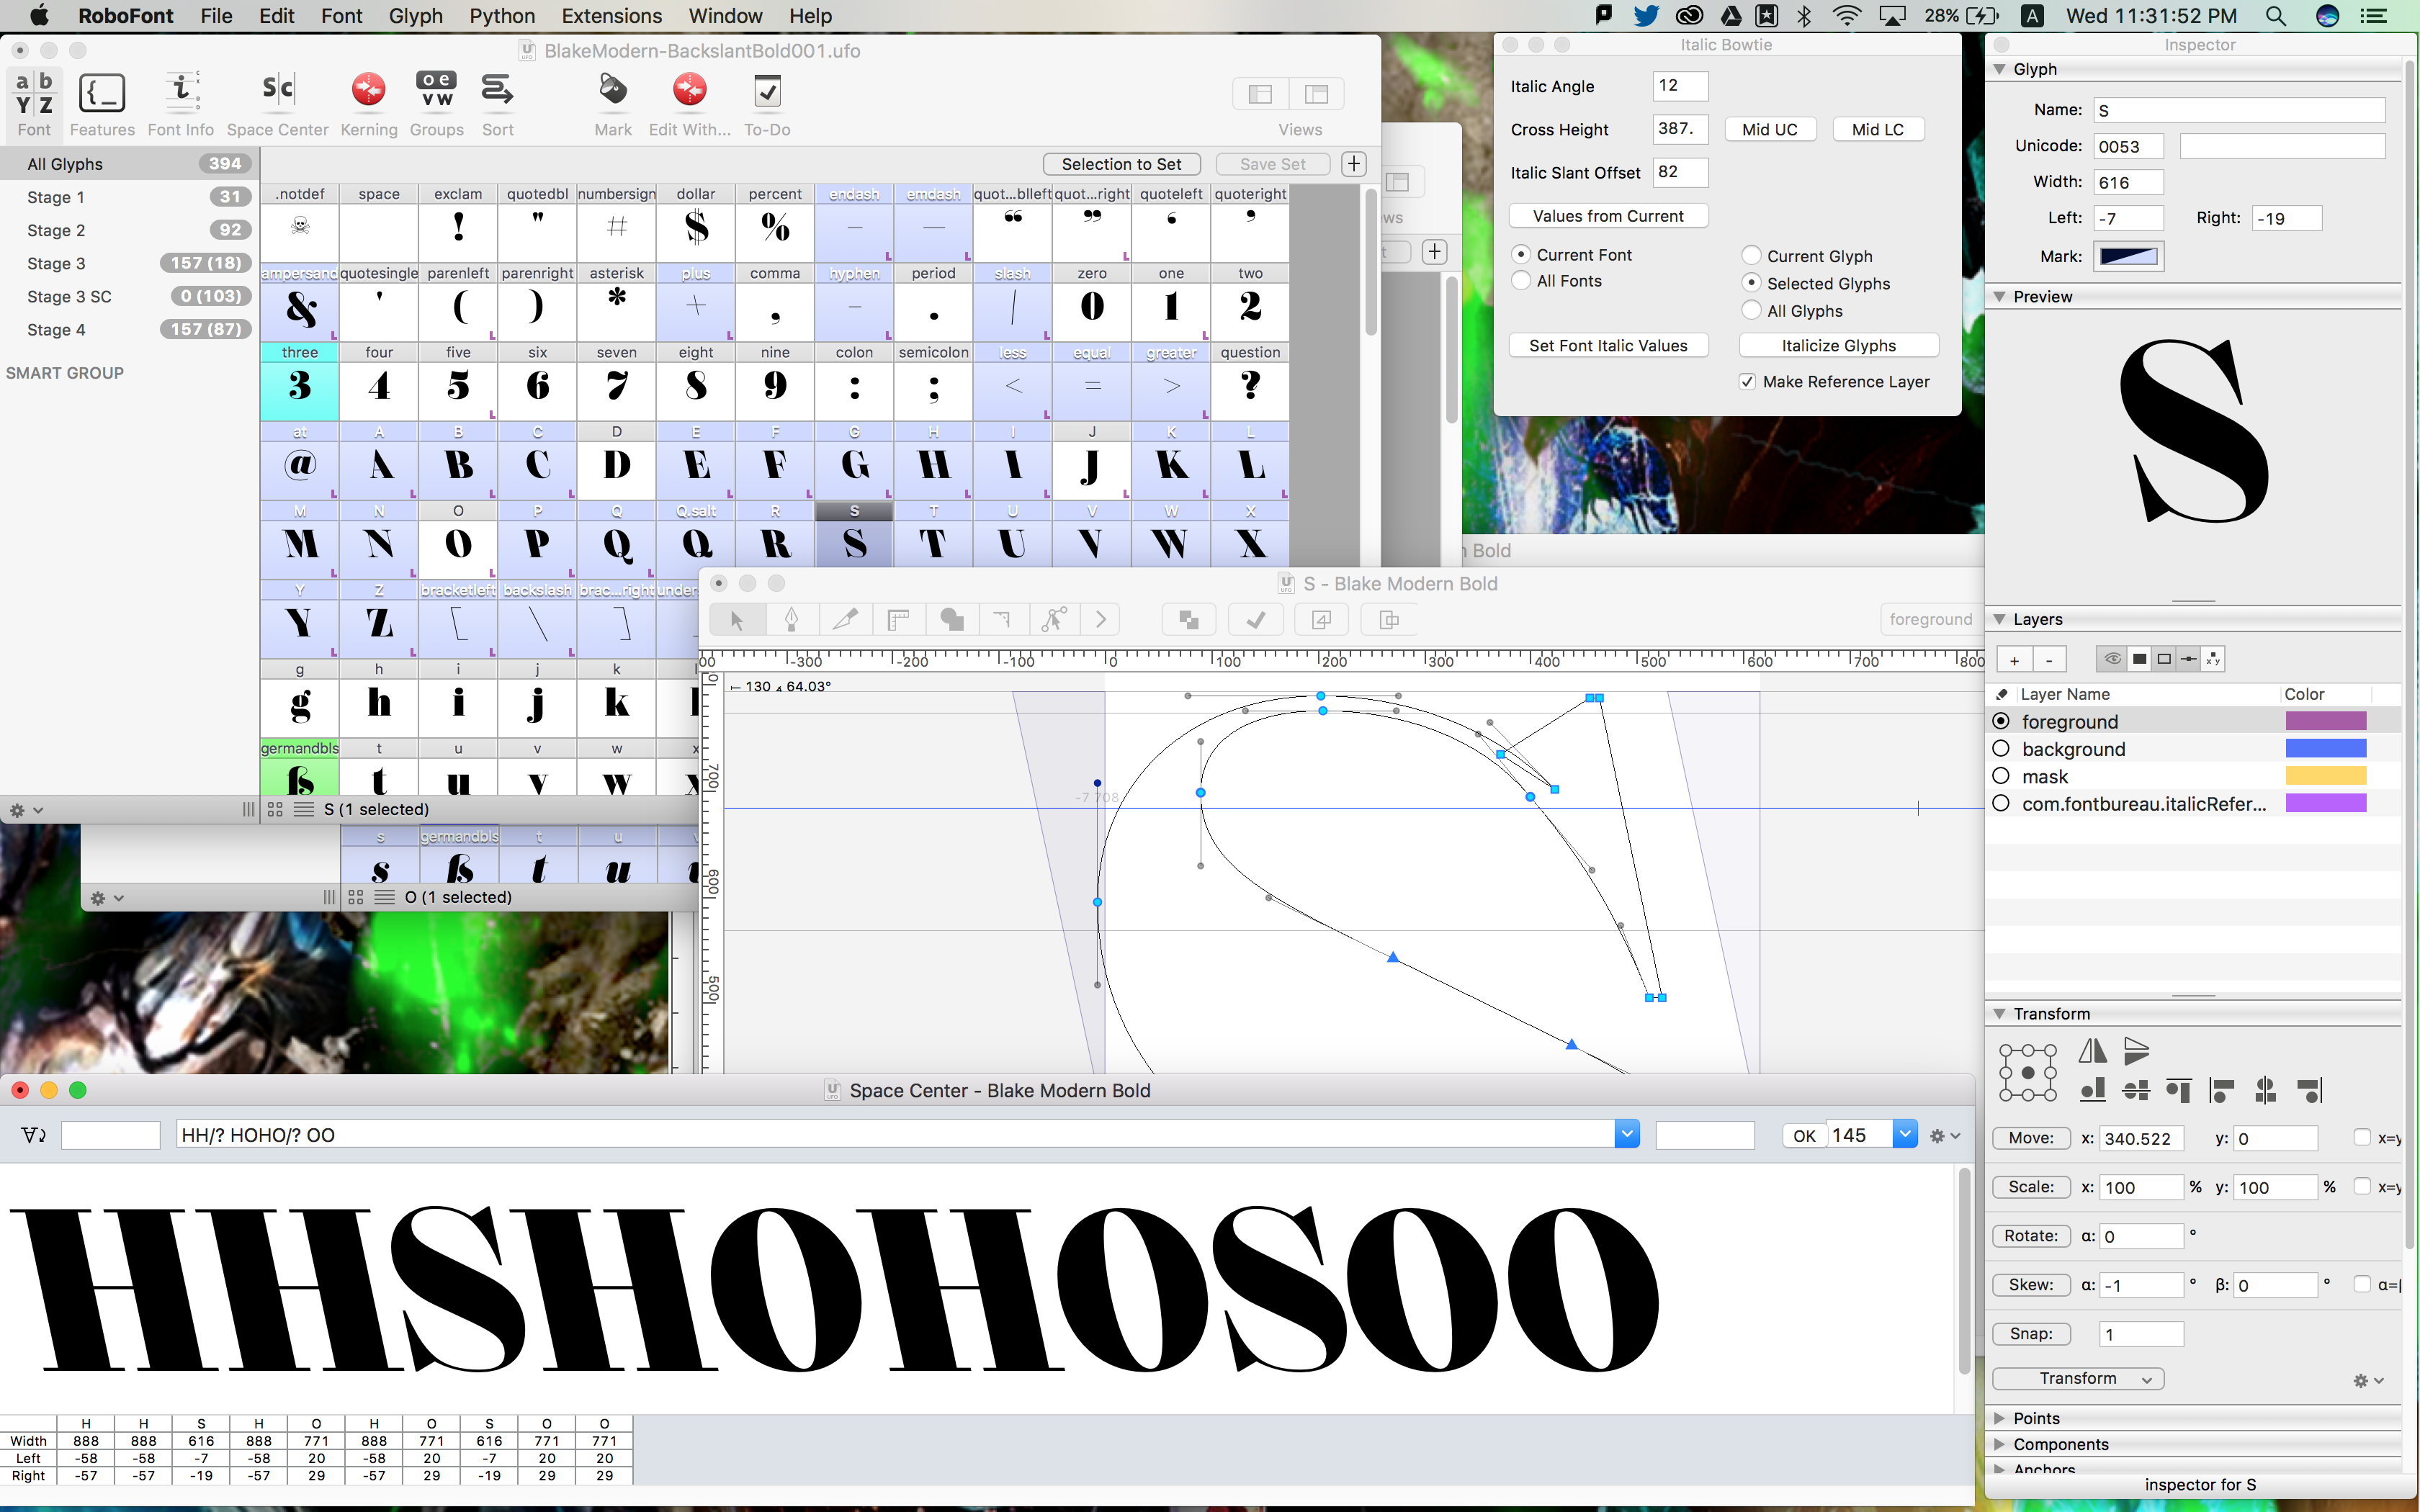Toggle the Make Reference Layer checkbox
This screenshot has width=2420, height=1512.
(x=1747, y=382)
